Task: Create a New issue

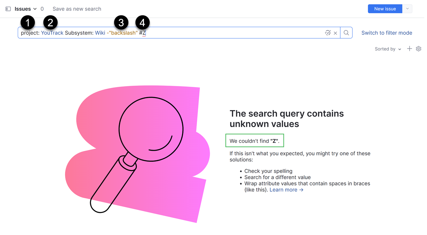Action: pos(385,9)
